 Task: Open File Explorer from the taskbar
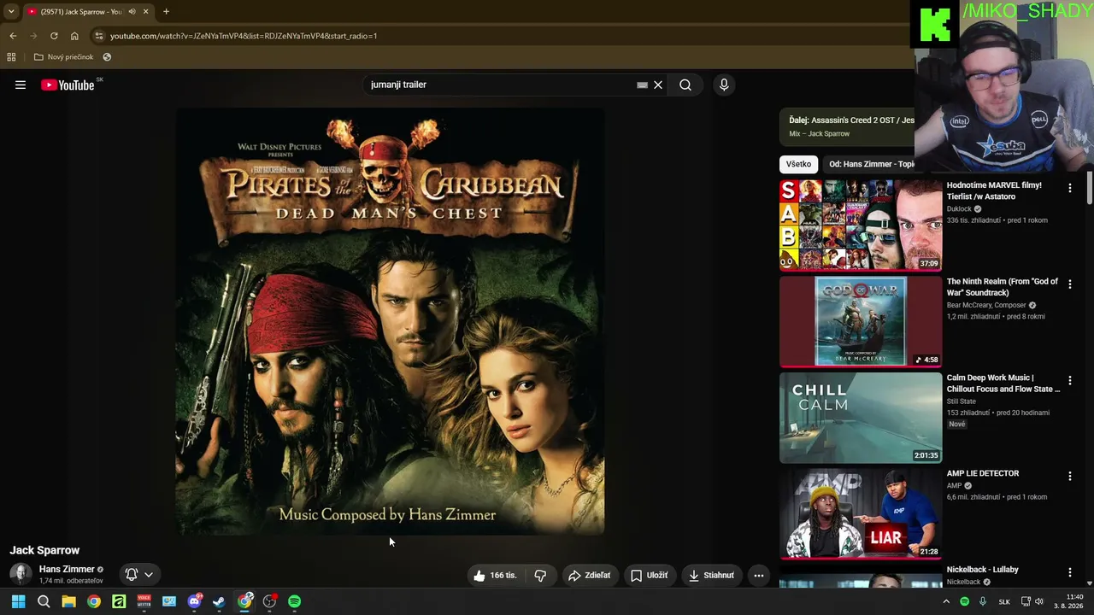point(68,601)
